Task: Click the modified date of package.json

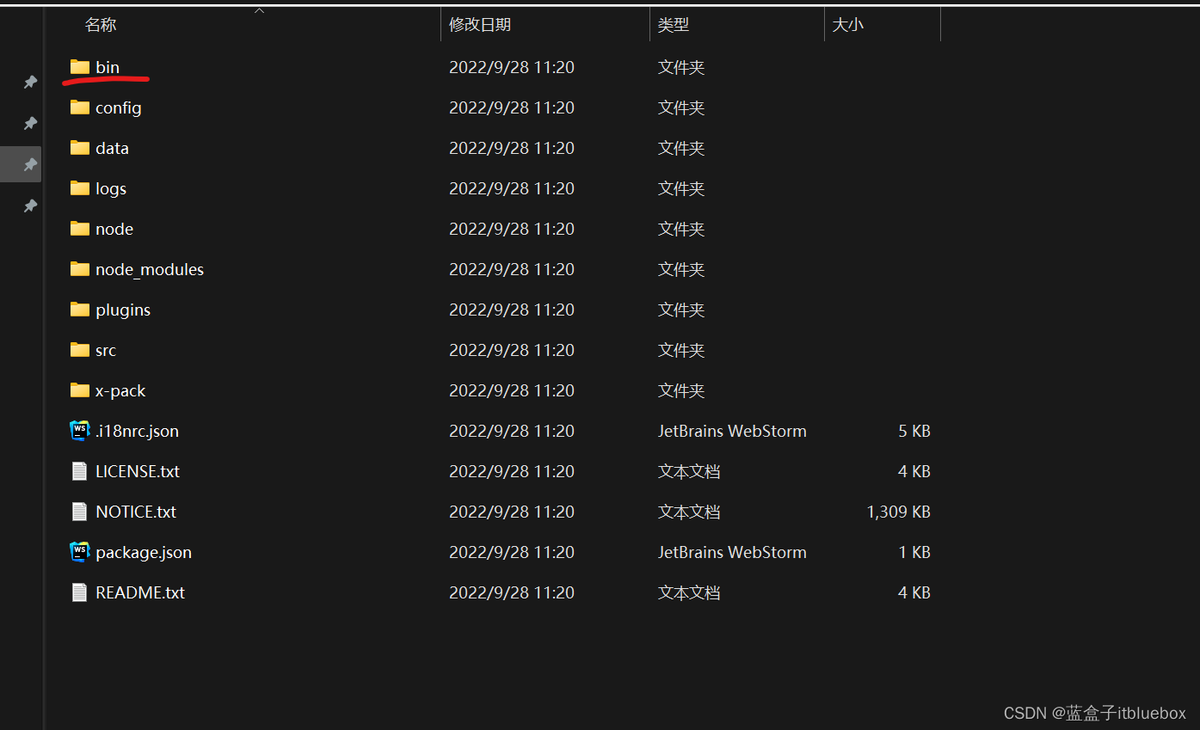Action: click(x=512, y=552)
